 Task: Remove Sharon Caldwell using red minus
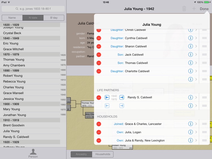click(x=99, y=47)
